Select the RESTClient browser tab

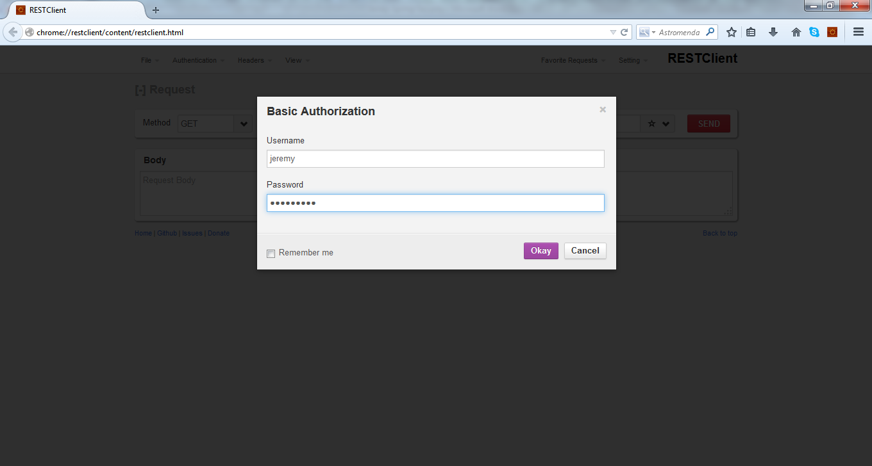76,10
